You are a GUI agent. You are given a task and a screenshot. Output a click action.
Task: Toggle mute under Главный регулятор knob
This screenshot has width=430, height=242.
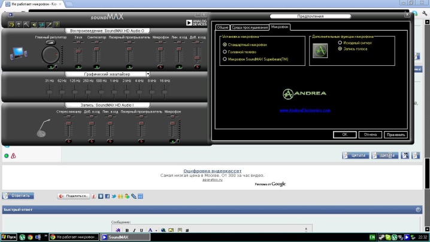tap(50, 66)
